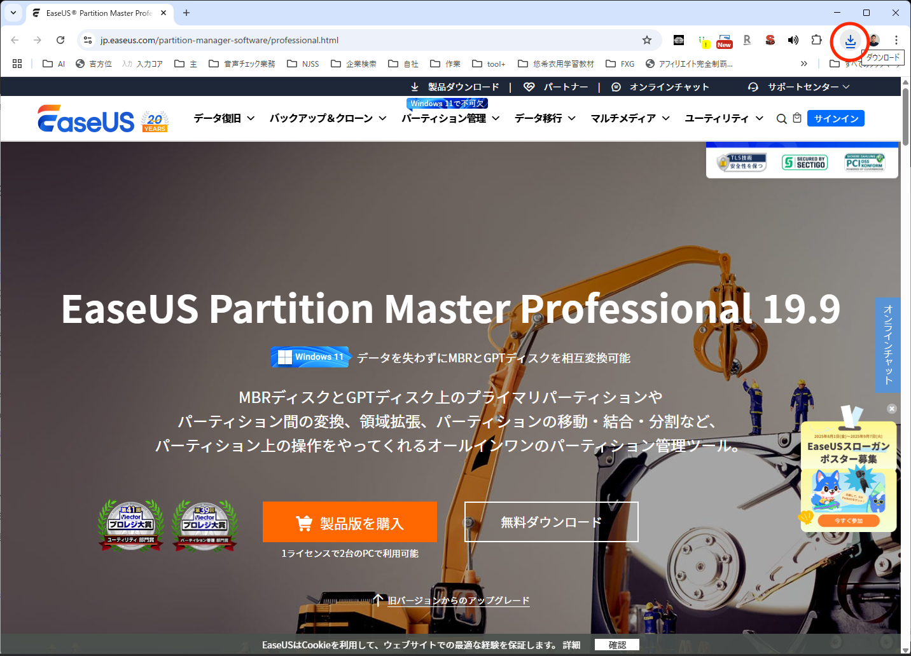The image size is (911, 656).
Task: Click the site search magnifier icon
Action: (x=781, y=119)
